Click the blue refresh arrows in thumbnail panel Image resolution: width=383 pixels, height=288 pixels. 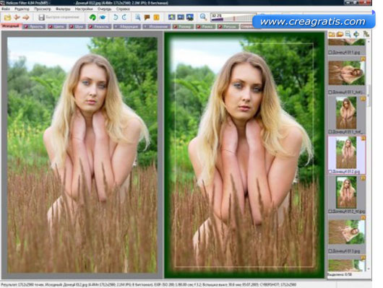coord(356,35)
